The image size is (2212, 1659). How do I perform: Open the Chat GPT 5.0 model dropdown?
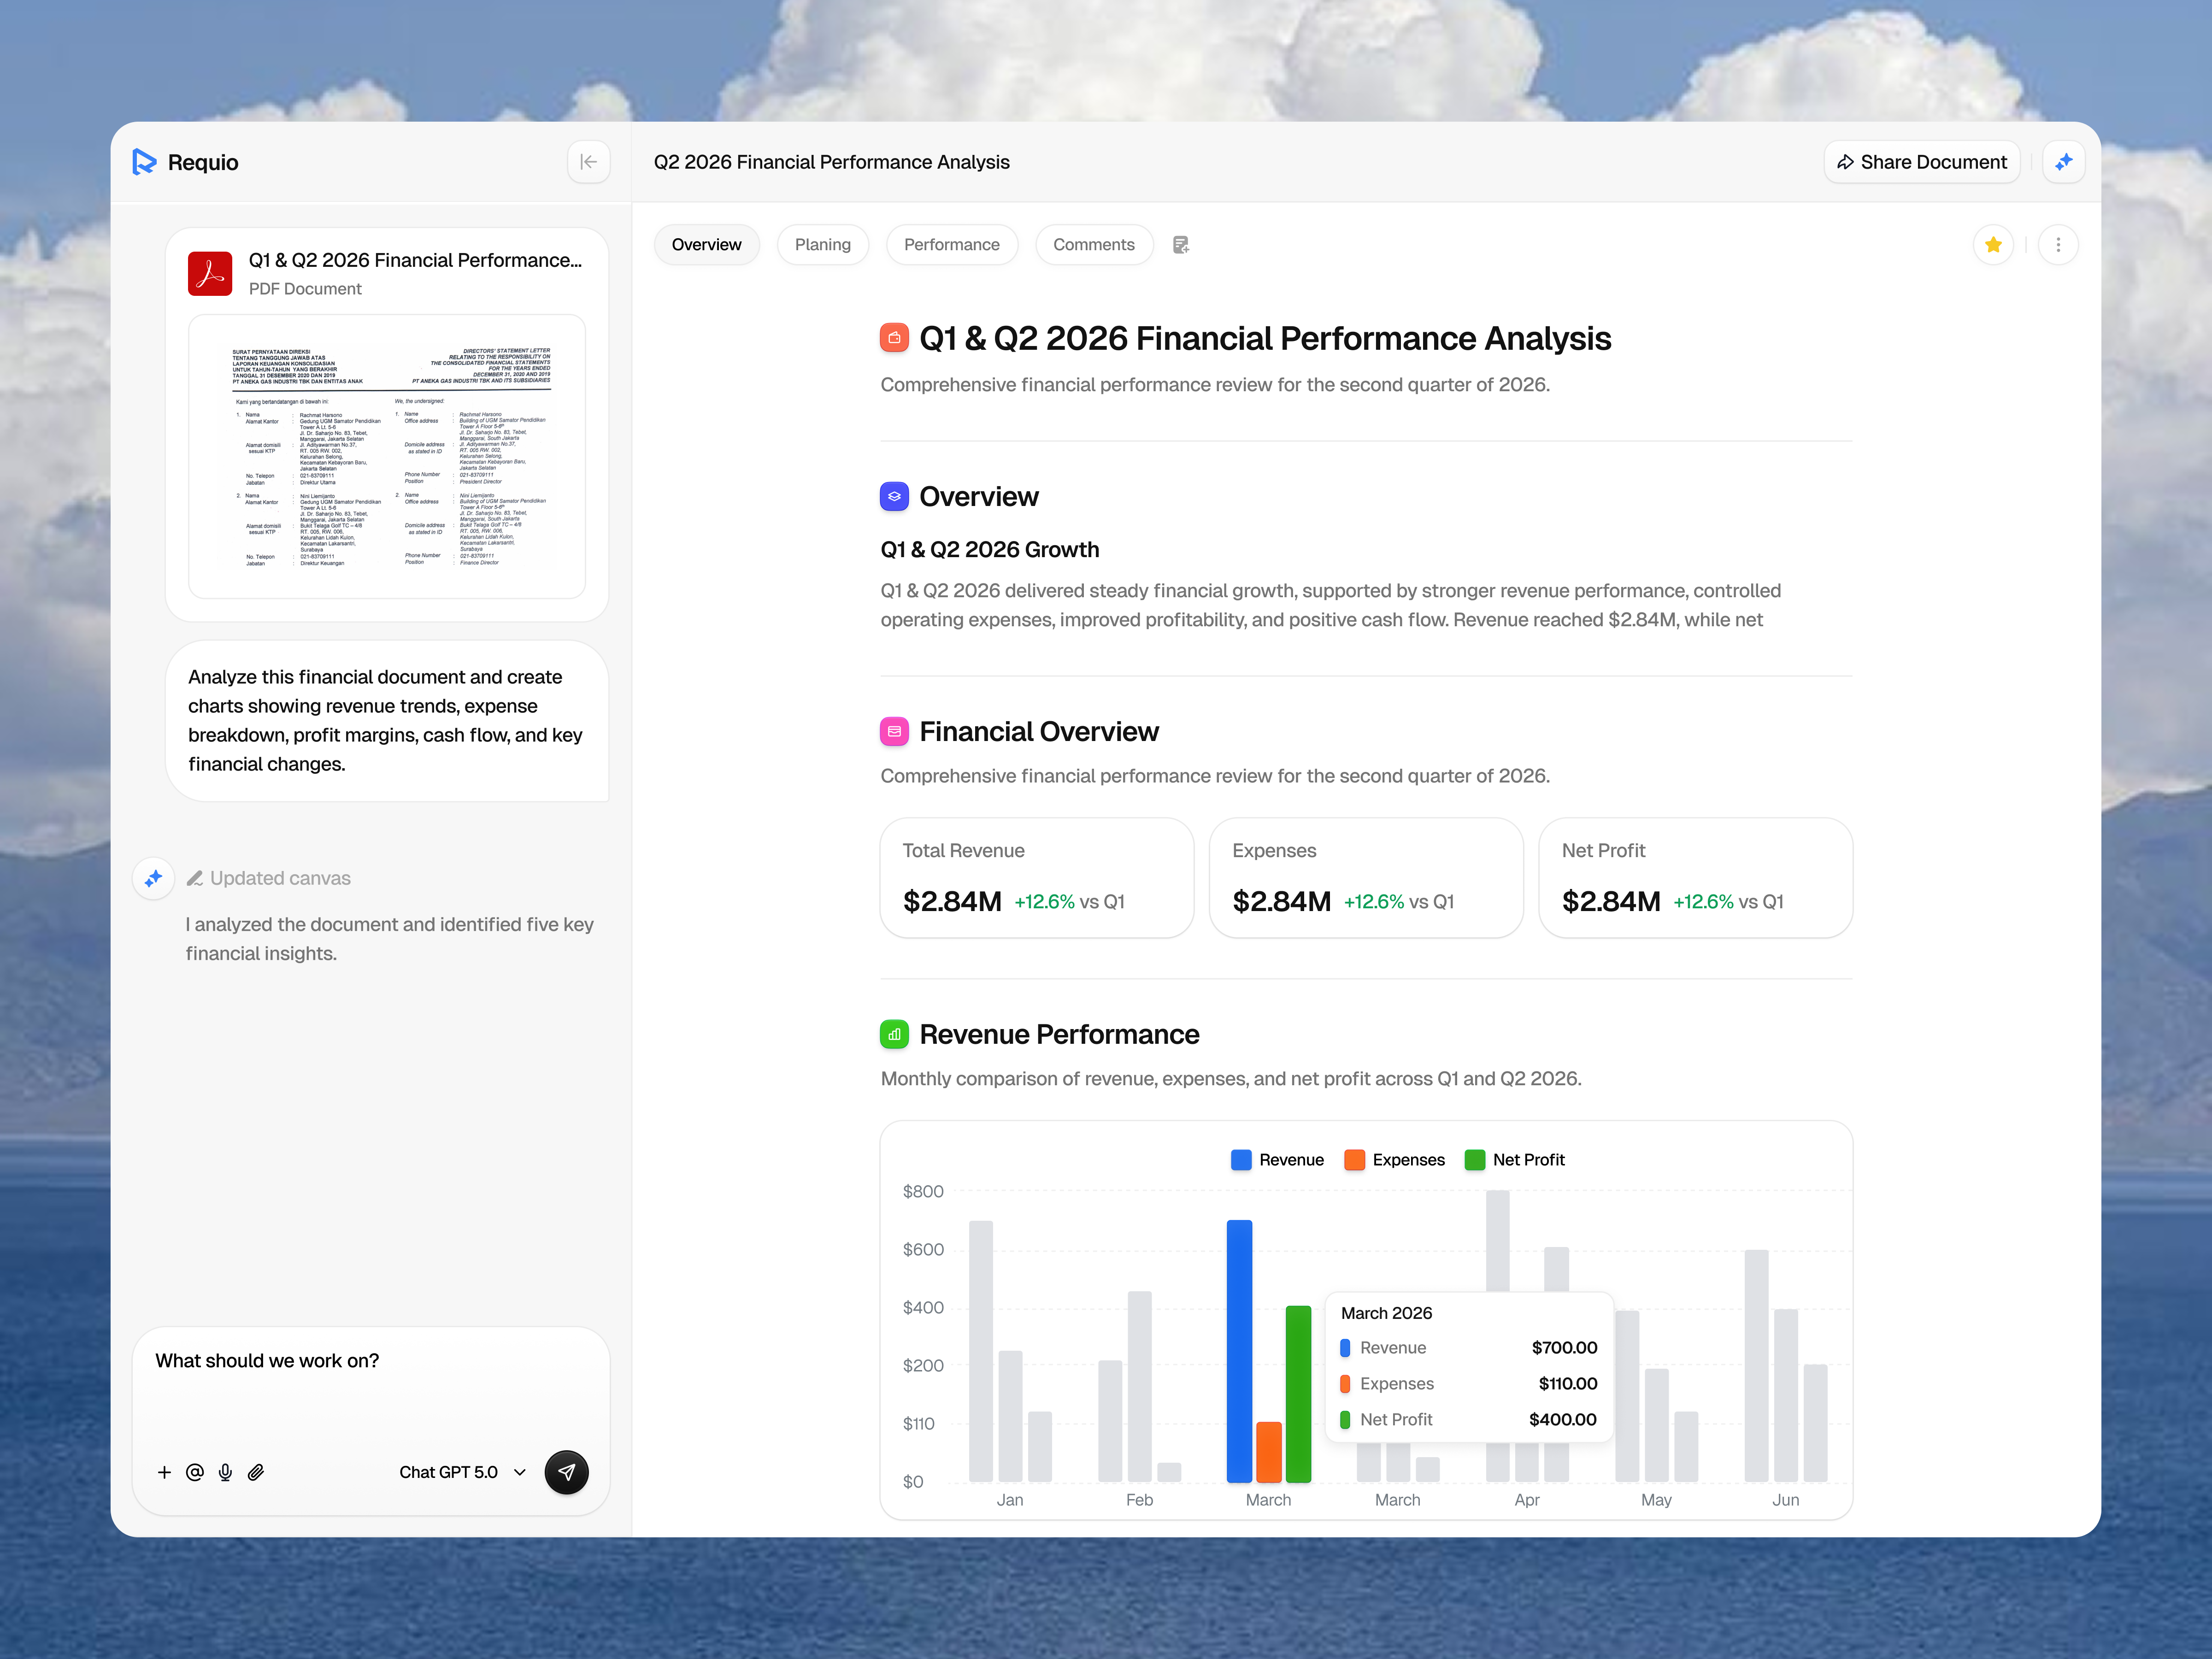[462, 1472]
